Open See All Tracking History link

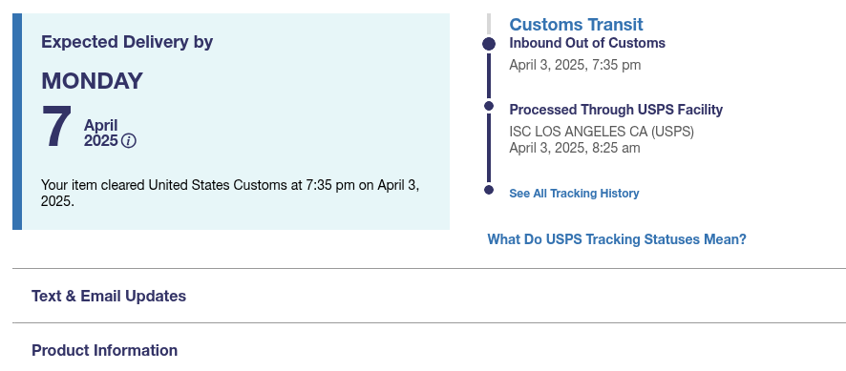(x=574, y=193)
